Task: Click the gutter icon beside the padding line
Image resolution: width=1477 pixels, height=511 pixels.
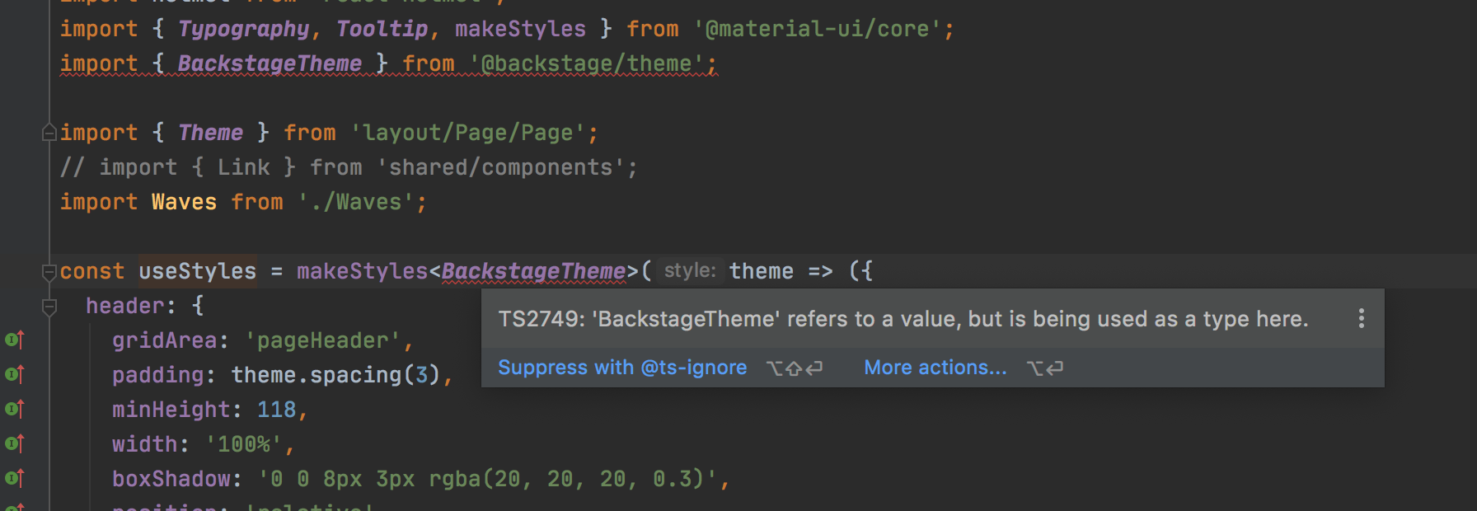Action: click(11, 374)
